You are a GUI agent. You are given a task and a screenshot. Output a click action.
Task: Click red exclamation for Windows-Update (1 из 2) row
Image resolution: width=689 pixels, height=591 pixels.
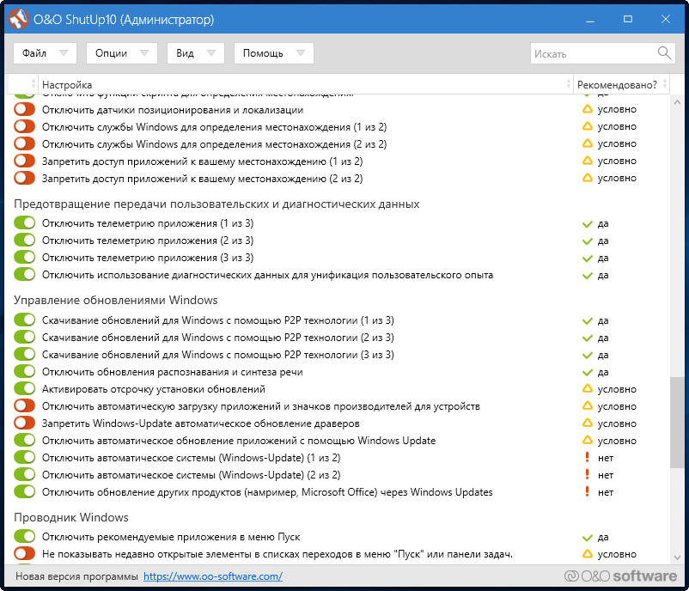[587, 457]
